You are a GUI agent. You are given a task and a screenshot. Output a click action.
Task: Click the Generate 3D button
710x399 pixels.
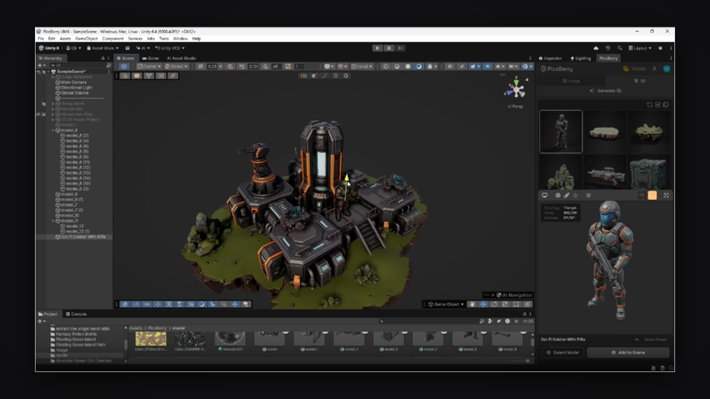pyautogui.click(x=606, y=91)
